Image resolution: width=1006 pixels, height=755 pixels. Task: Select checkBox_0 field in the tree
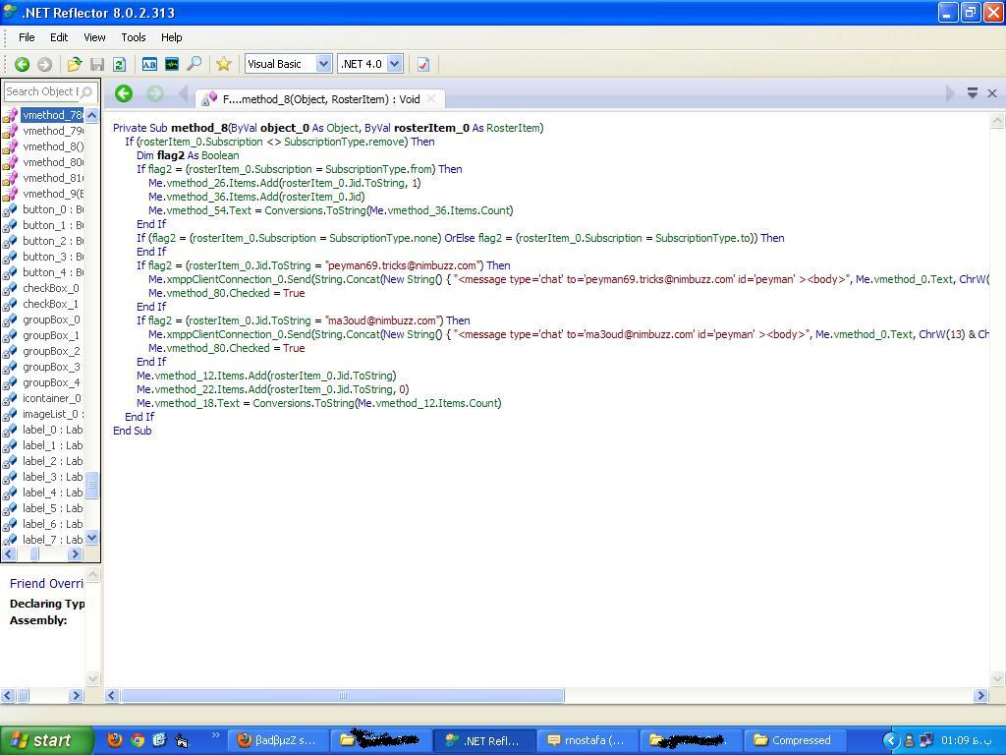click(51, 288)
